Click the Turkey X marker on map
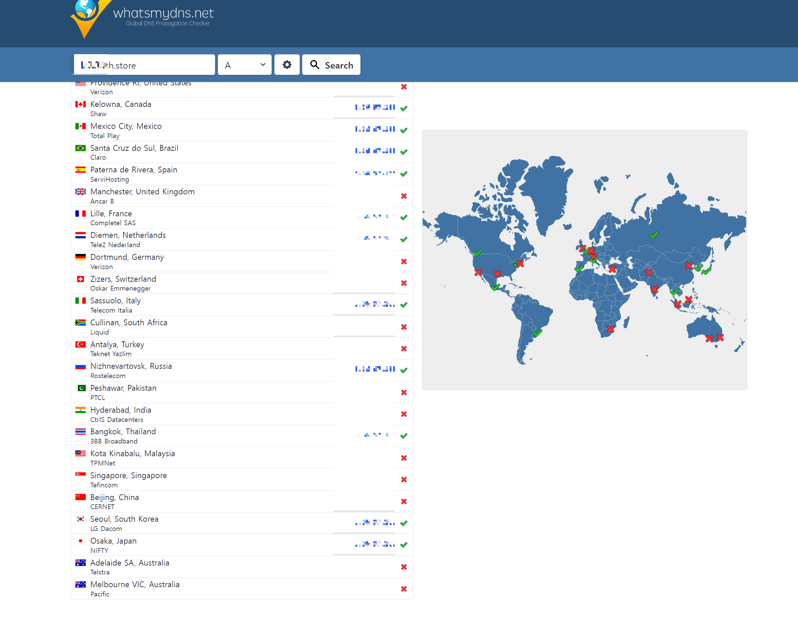This screenshot has width=798, height=617. click(612, 269)
